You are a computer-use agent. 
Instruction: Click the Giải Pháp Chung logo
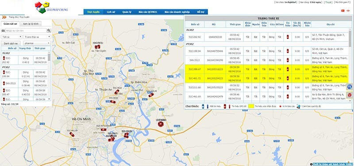(x=51, y=8)
